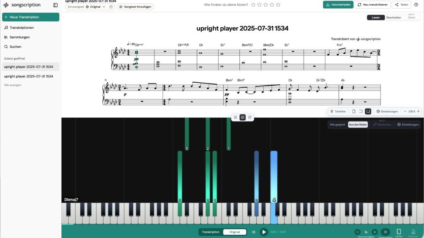The image size is (424, 238).
Task: Open the Tonhöhe pitch option
Action: (338, 112)
